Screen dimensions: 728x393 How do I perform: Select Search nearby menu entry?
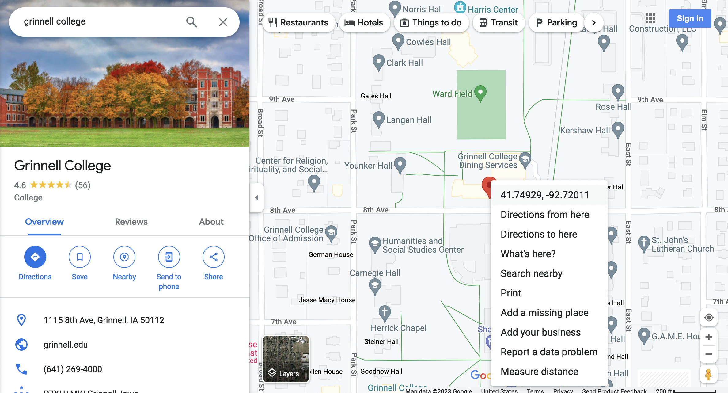549,273
